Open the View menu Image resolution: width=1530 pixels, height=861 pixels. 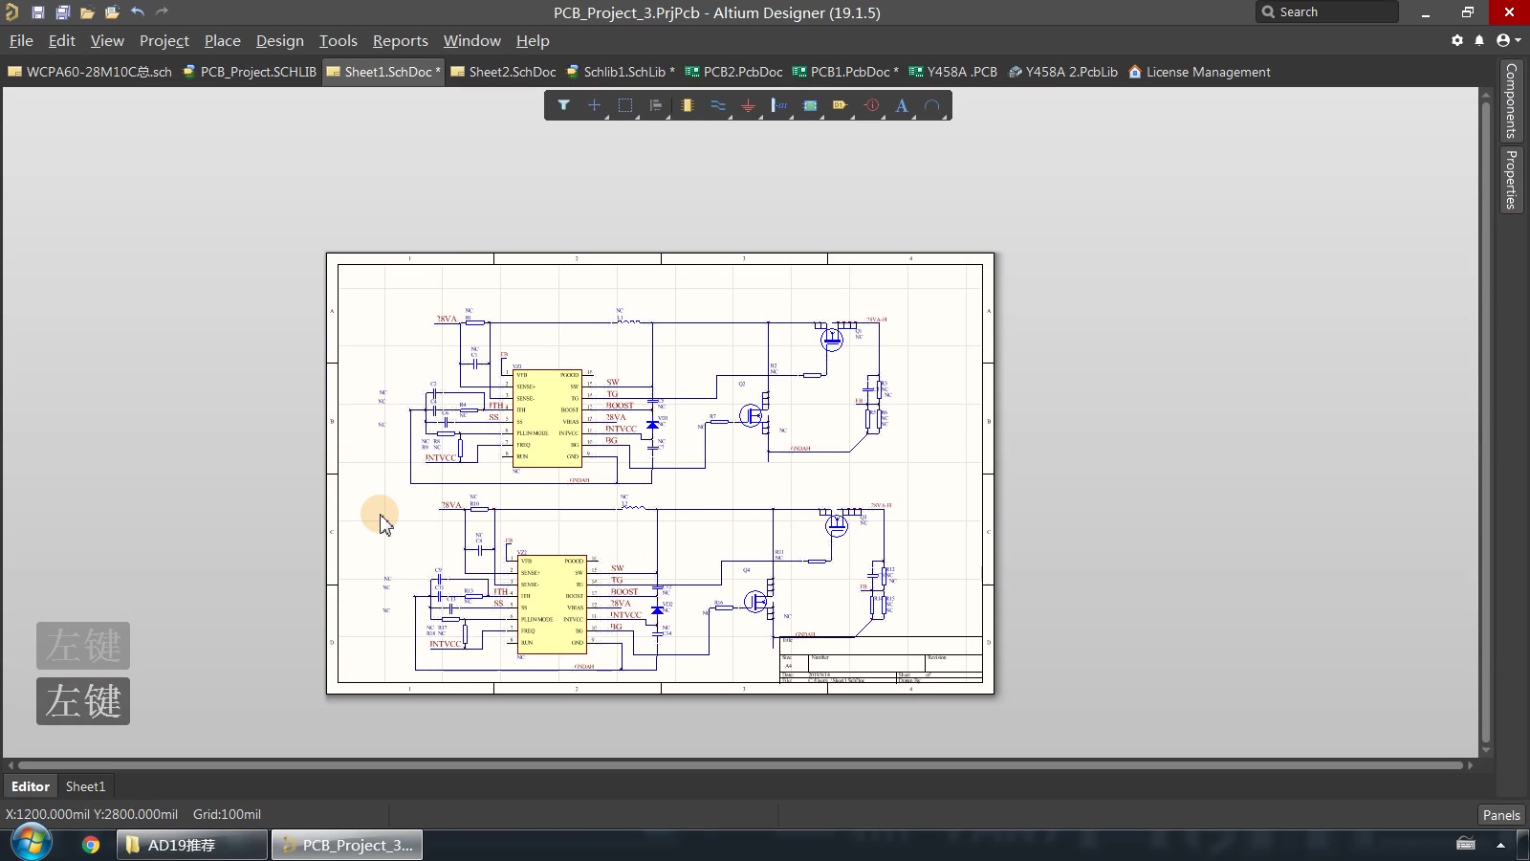(107, 40)
